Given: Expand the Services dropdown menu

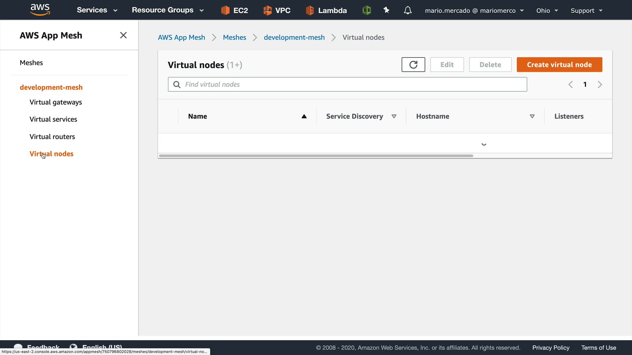Looking at the screenshot, I should (97, 10).
